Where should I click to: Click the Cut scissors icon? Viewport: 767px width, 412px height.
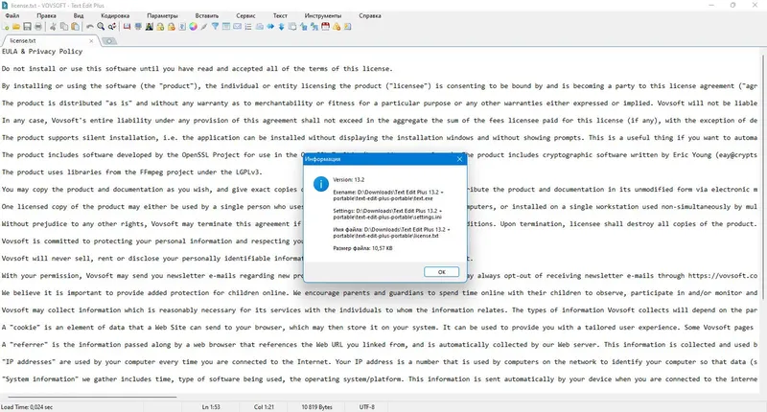53,27
